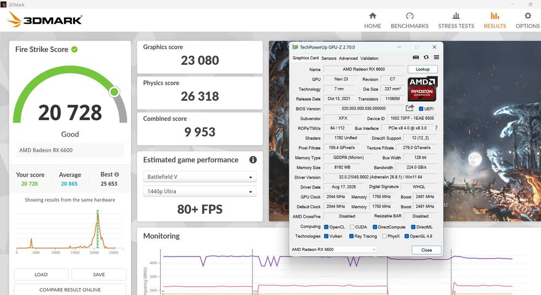Click the Release Date value Oct 13, 2021
Image resolution: width=541 pixels, height=295 pixels.
(339, 99)
